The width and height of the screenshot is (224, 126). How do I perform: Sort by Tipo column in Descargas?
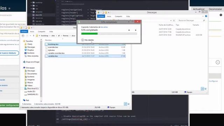(177, 25)
